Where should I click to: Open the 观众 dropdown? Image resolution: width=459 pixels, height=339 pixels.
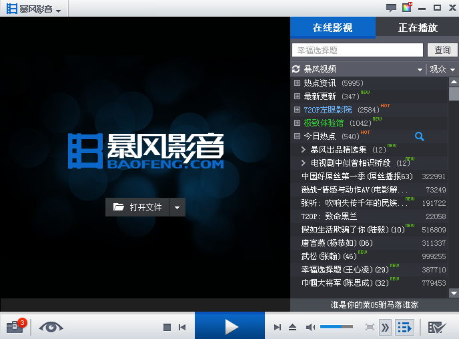pos(442,69)
